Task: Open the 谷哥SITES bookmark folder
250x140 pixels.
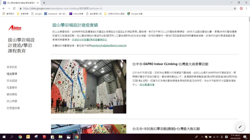Action: pyautogui.click(x=115, y=14)
